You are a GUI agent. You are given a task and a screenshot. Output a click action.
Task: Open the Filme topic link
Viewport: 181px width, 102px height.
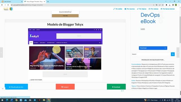(x=138, y=86)
